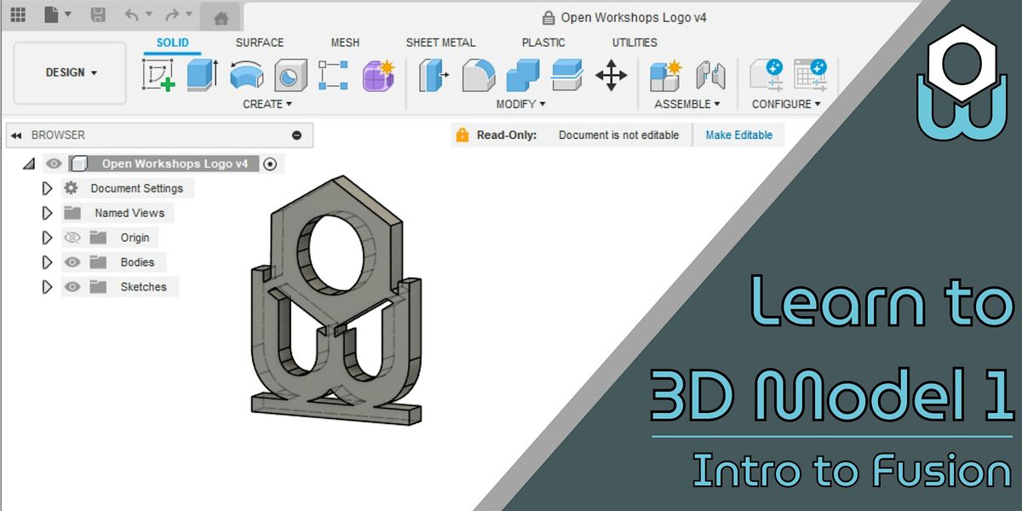This screenshot has height=511, width=1022.
Task: Click the Redo arrow
Action: tap(172, 15)
